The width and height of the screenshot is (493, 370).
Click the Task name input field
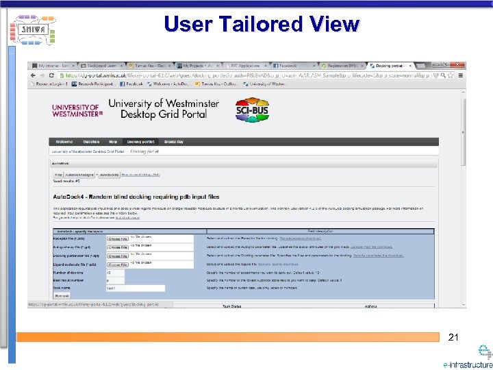[136, 288]
